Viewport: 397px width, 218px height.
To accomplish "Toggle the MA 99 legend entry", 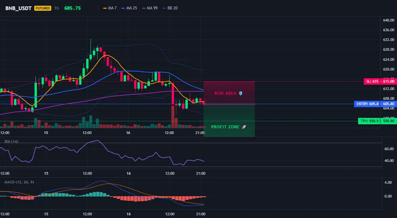I will point(150,8).
